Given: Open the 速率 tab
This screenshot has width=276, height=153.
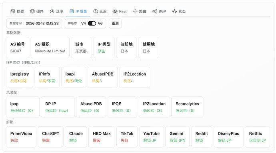Looking at the screenshot, I should tap(56, 12).
